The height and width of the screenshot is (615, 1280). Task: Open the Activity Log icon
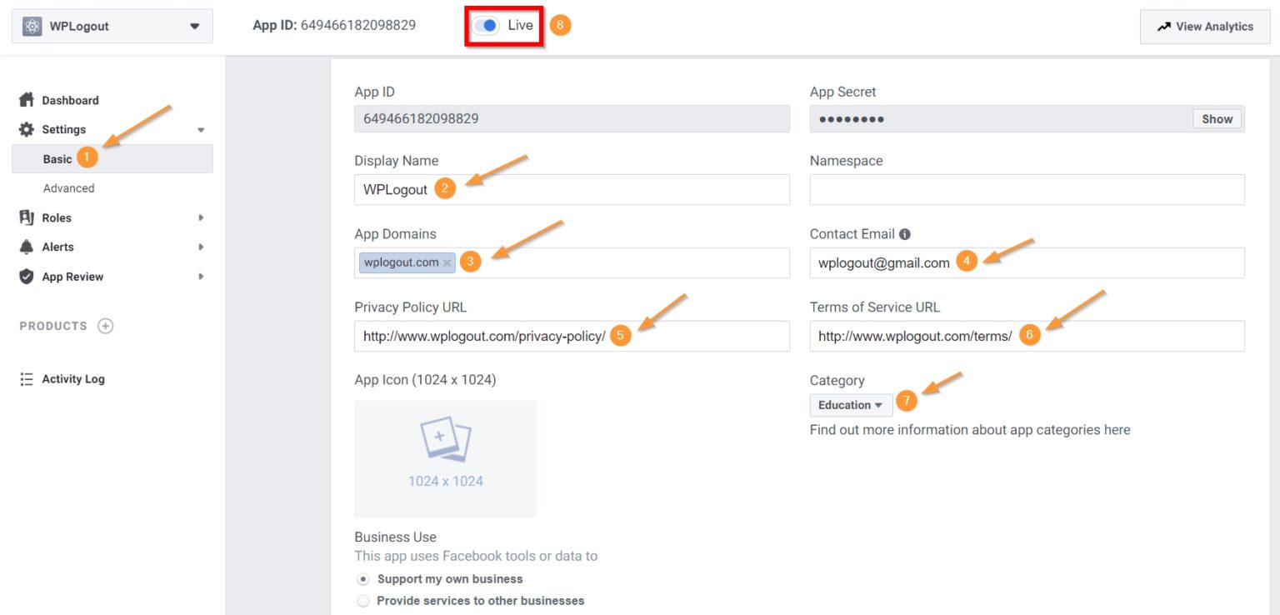26,378
